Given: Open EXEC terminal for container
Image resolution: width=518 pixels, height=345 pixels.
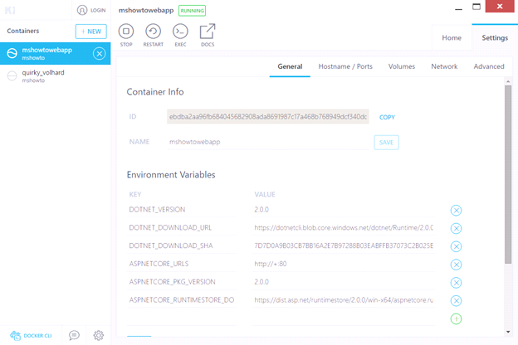Looking at the screenshot, I should pos(180,32).
